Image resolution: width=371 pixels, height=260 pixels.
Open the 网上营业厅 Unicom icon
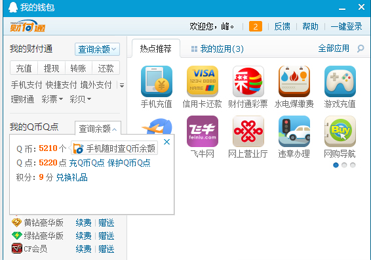coord(248,131)
